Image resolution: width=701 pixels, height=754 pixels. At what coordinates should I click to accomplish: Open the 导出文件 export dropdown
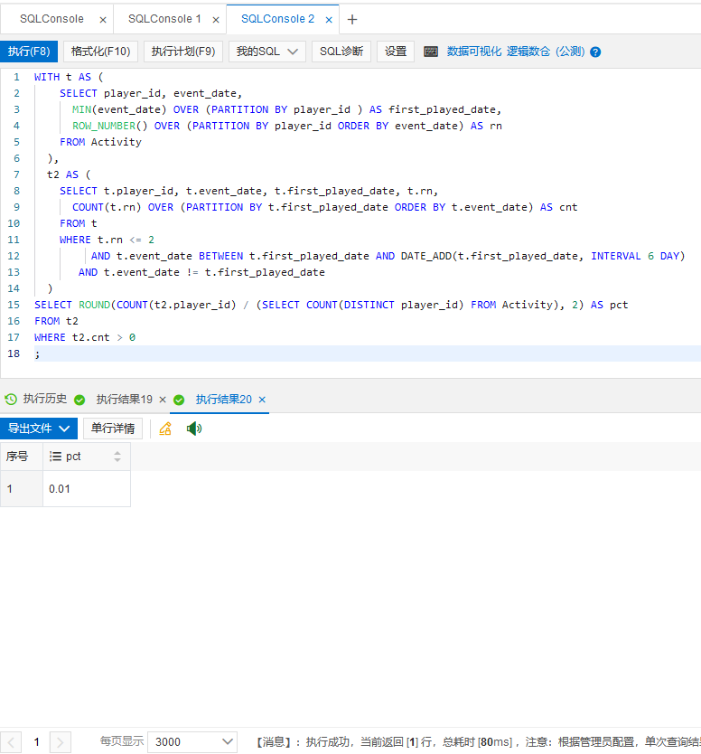39,428
